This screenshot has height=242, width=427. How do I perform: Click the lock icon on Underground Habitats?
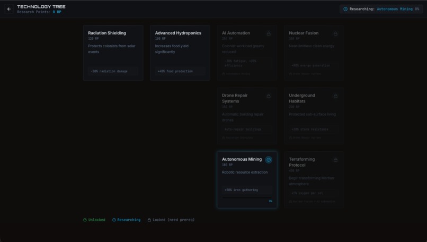335,96
